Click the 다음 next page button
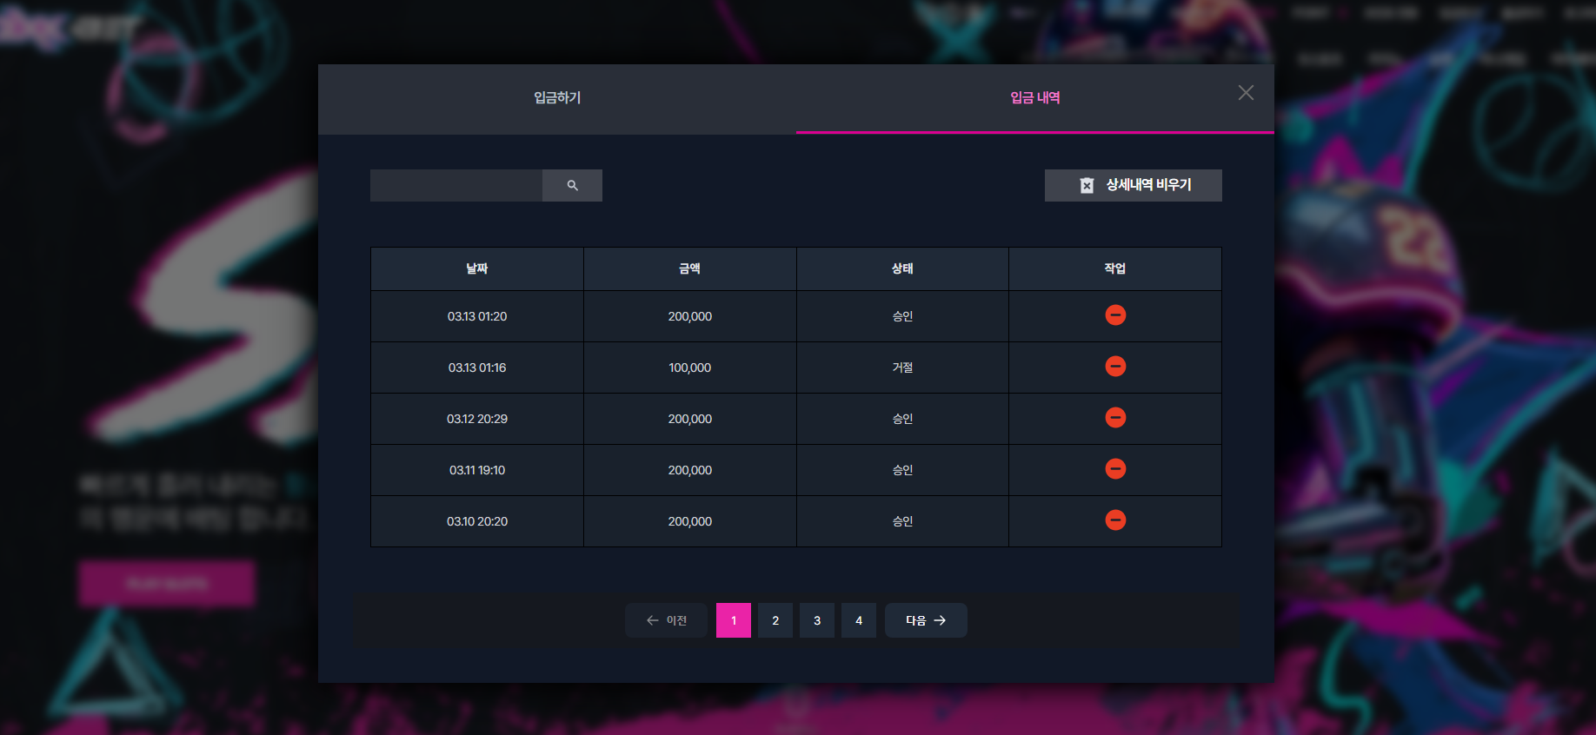 [926, 620]
